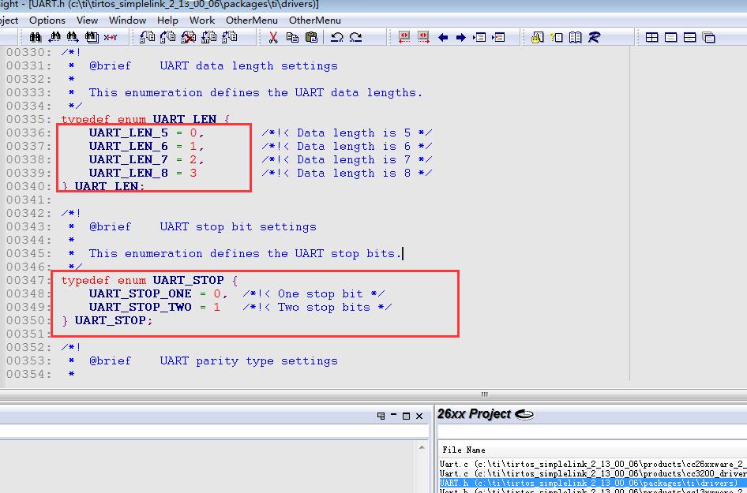Click the 'UART data length settings' comment
Screen dimensions: 747x493
click(249, 66)
